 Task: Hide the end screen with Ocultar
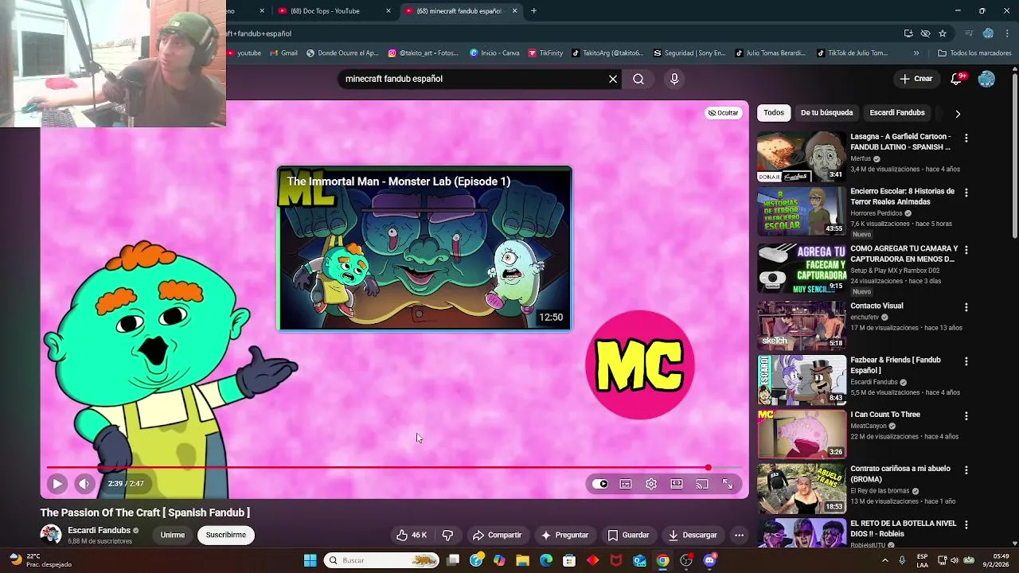click(724, 113)
